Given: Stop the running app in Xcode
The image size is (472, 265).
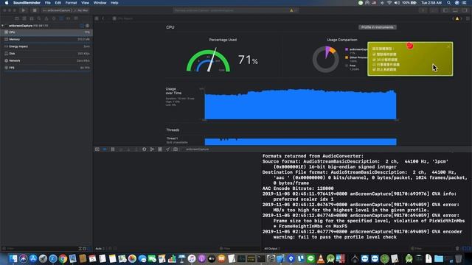Looking at the screenshot, I should pyautogui.click(x=35, y=10).
